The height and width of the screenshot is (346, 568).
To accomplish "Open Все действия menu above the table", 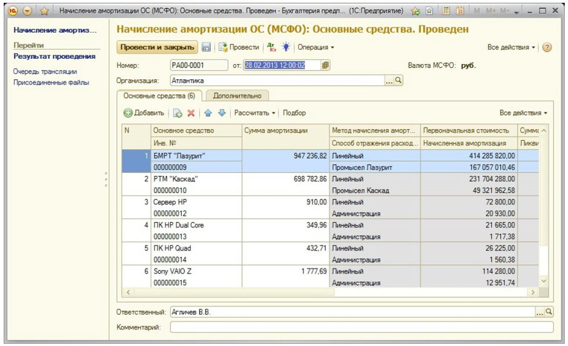I will point(524,113).
